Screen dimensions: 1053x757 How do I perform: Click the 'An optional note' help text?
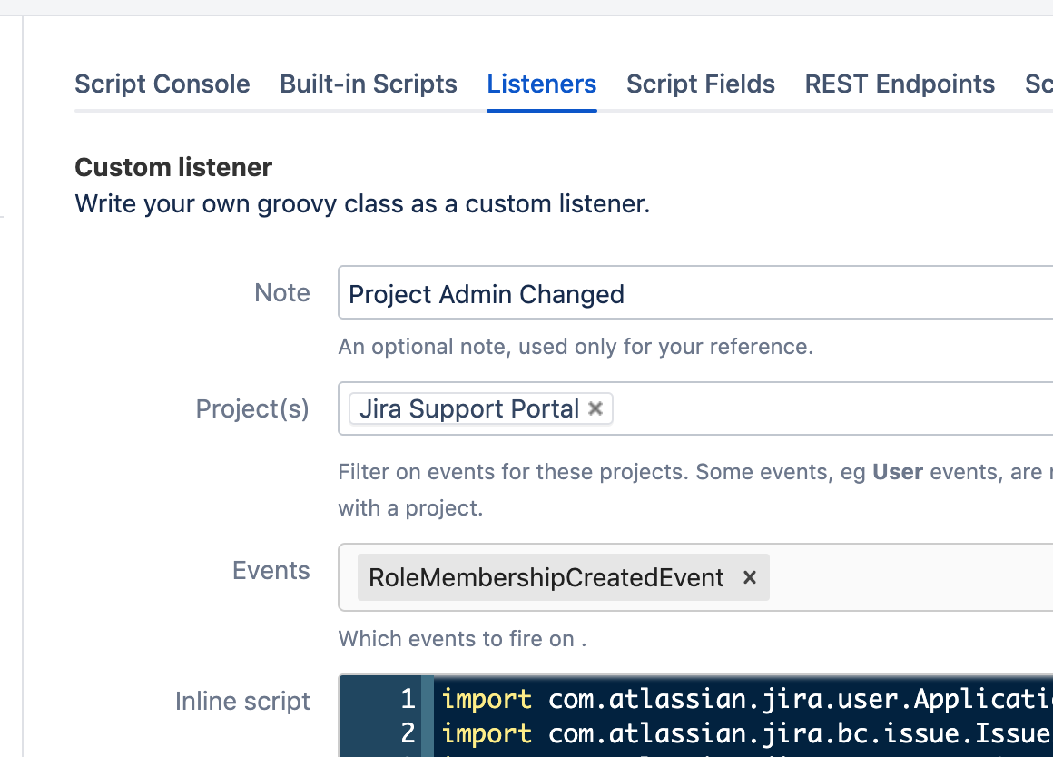[576, 347]
